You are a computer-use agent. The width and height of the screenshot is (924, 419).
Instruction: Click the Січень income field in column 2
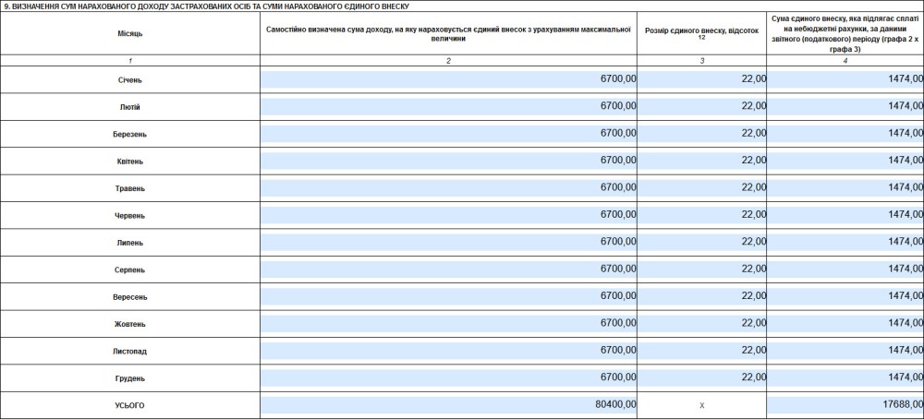(x=448, y=79)
